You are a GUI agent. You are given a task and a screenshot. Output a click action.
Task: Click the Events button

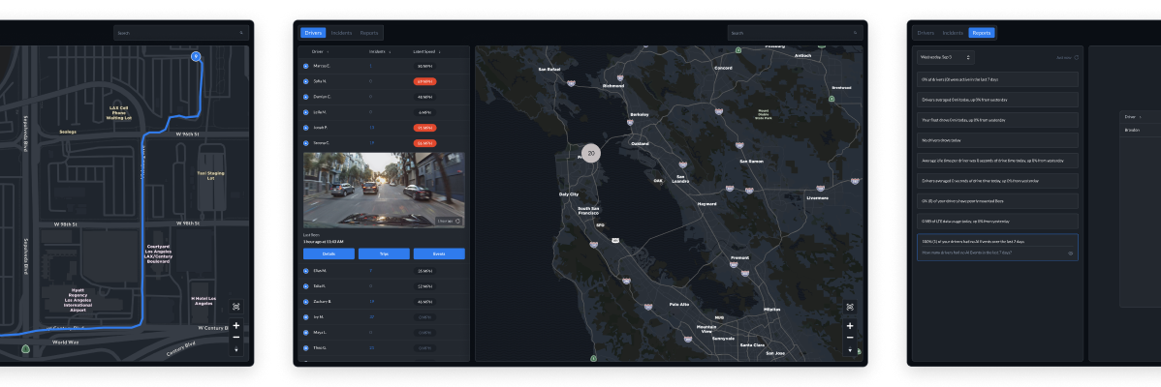pyautogui.click(x=439, y=253)
